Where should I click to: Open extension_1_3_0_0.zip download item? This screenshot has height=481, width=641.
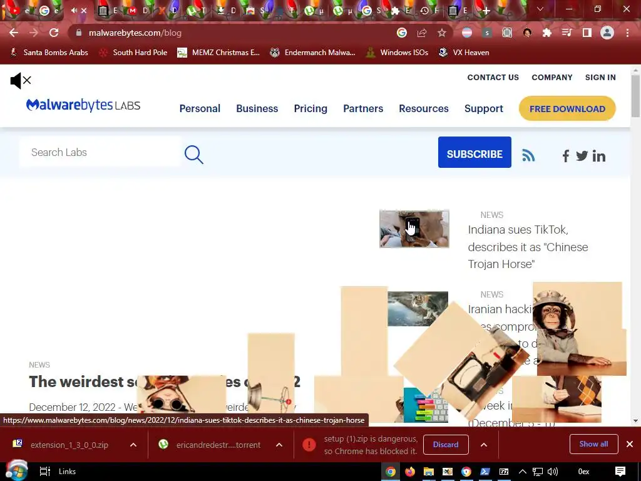tap(61, 445)
